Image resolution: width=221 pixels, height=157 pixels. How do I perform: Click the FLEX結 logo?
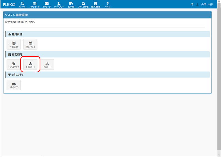click(x=9, y=5)
